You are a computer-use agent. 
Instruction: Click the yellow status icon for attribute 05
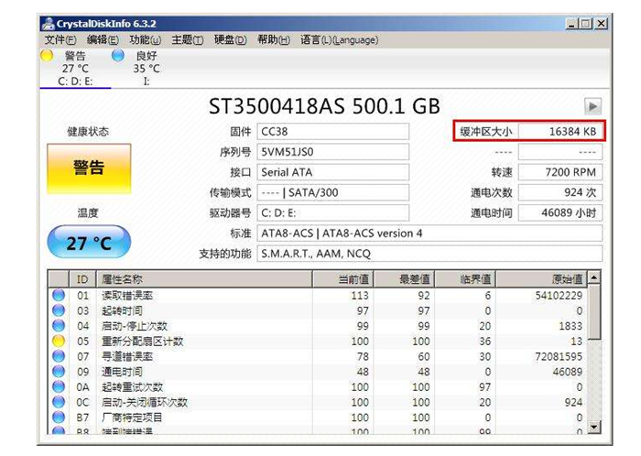coord(59,341)
